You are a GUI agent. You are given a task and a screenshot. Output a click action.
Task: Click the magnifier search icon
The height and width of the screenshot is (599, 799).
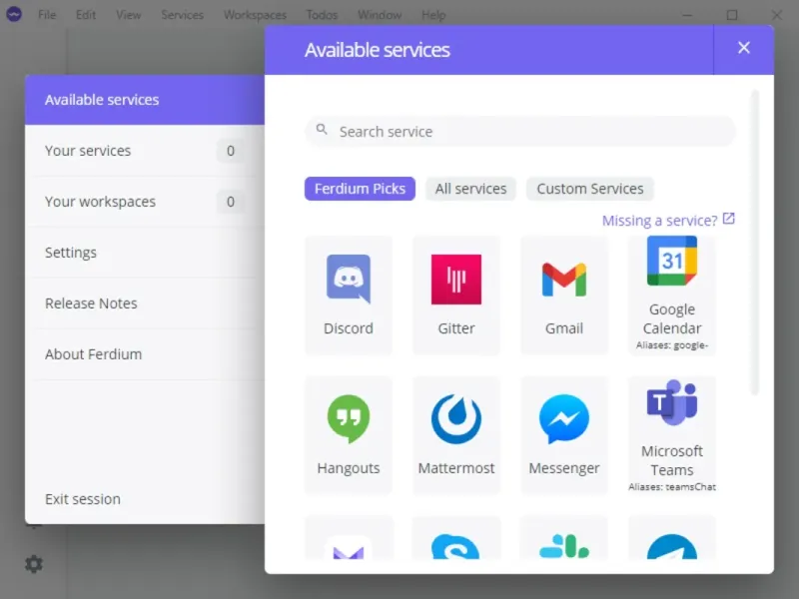click(322, 130)
